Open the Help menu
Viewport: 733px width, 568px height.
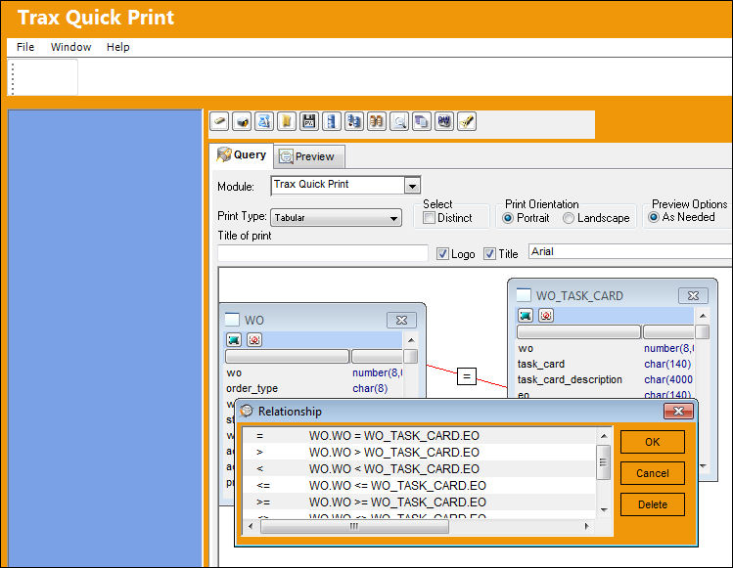[117, 47]
